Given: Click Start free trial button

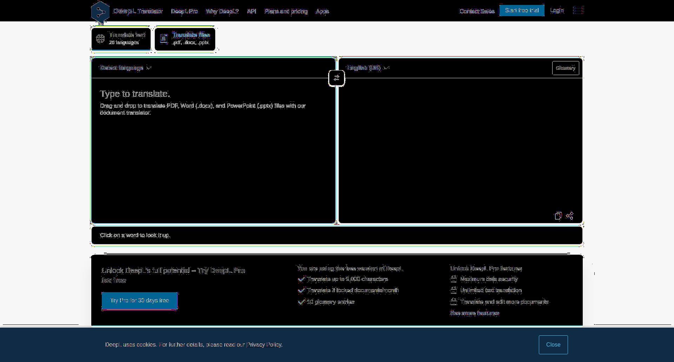Looking at the screenshot, I should (522, 11).
